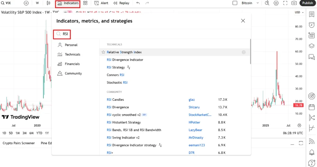Open the USD currency dropdown
The height and width of the screenshot is (167, 317).
pyautogui.click(x=299, y=12)
